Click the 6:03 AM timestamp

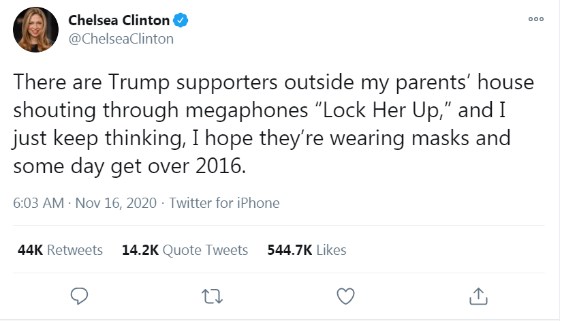click(38, 203)
